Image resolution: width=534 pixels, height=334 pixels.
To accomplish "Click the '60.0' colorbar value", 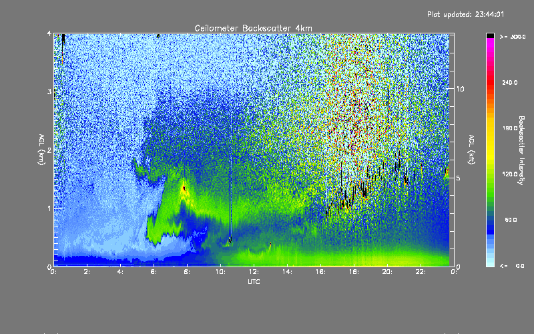I will [x=511, y=220].
